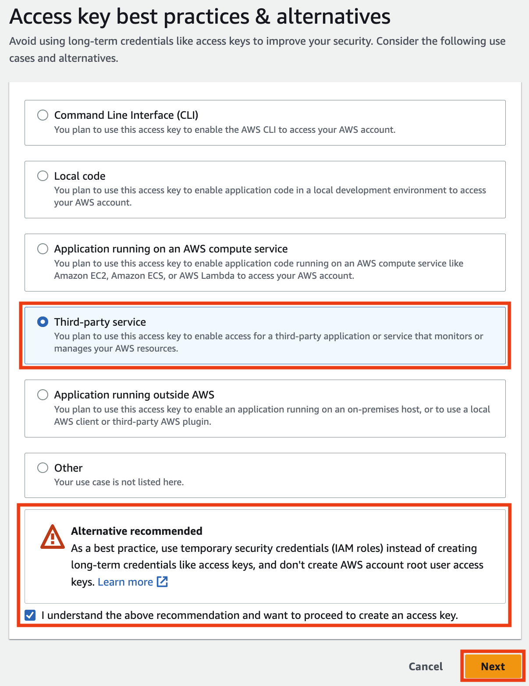
Task: Select Application running outside AWS
Action: pyautogui.click(x=43, y=395)
